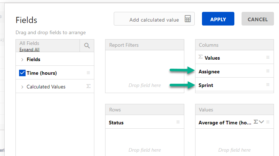Select the Sprint field in Columns
The image size is (279, 156).
point(234,84)
